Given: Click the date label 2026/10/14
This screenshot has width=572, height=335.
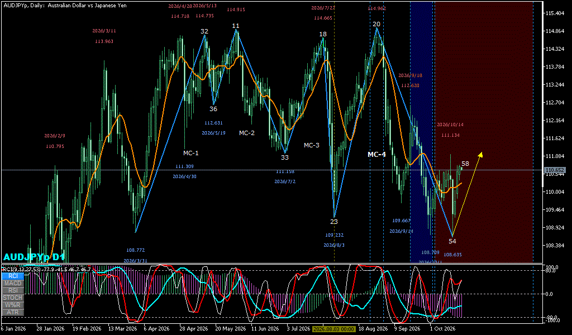Looking at the screenshot, I should (x=450, y=125).
